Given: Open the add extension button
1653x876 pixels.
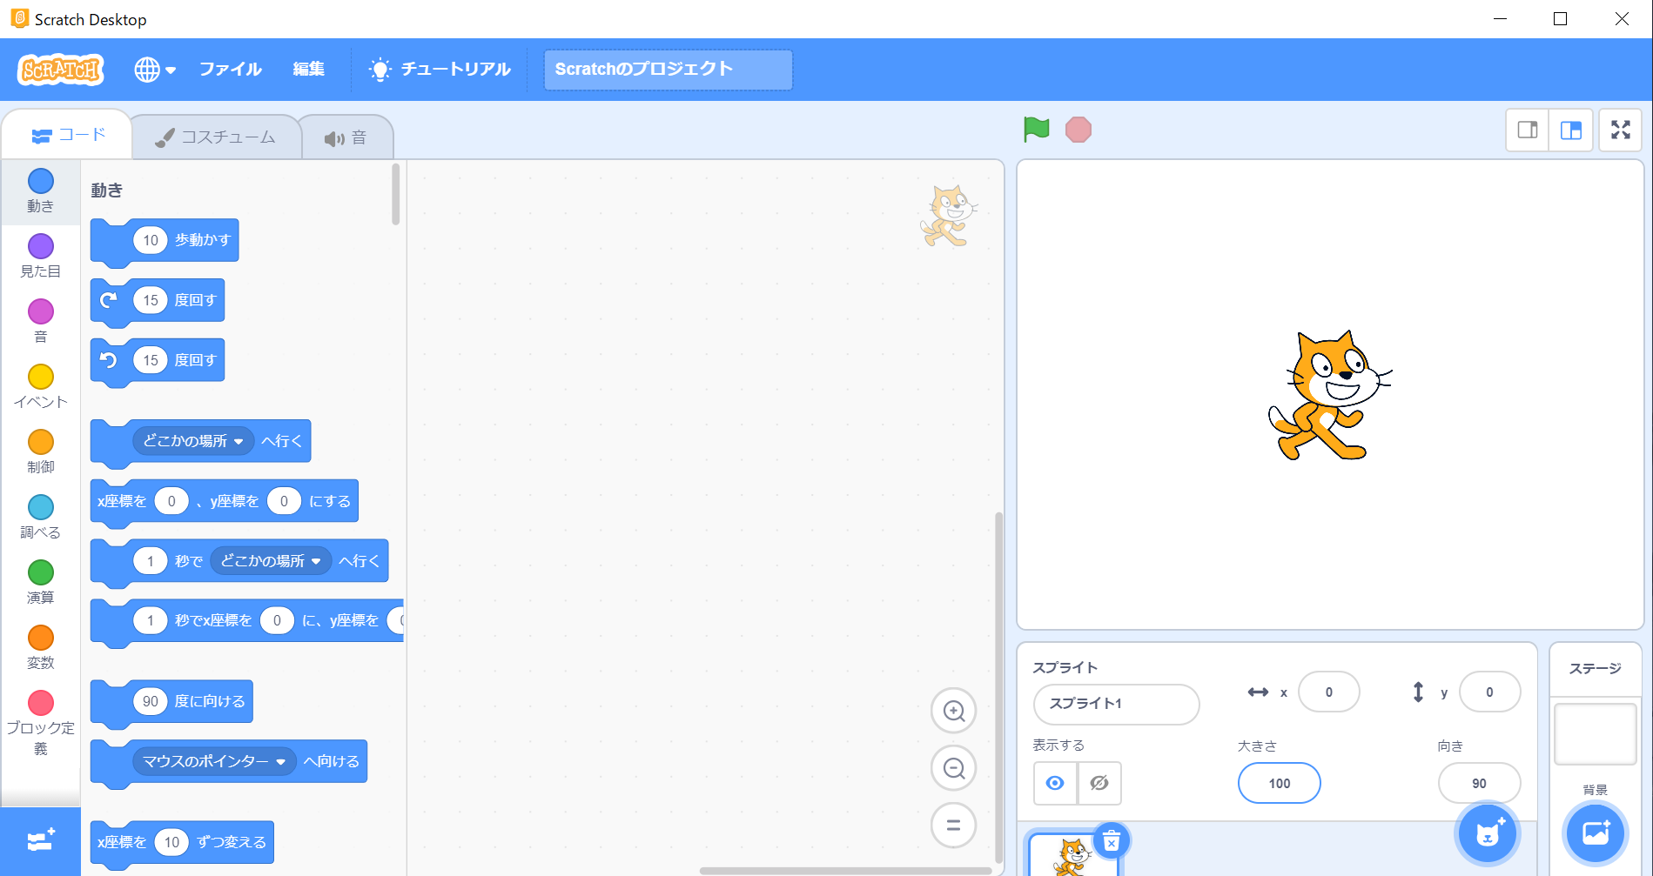Looking at the screenshot, I should point(40,841).
